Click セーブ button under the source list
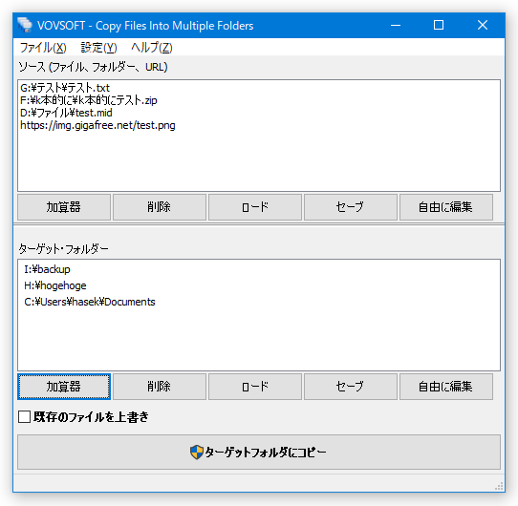The image size is (518, 506). 351,207
